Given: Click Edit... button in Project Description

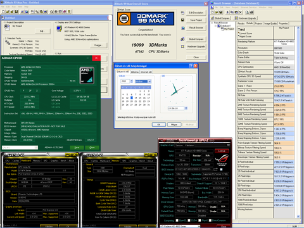Looking at the screenshot, I should [43, 31].
